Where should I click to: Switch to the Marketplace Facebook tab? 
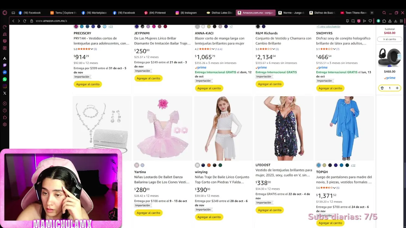(x=95, y=13)
